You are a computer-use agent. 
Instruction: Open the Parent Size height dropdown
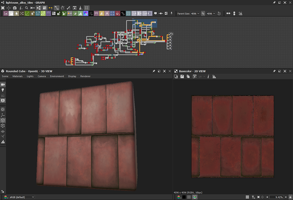point(211,14)
